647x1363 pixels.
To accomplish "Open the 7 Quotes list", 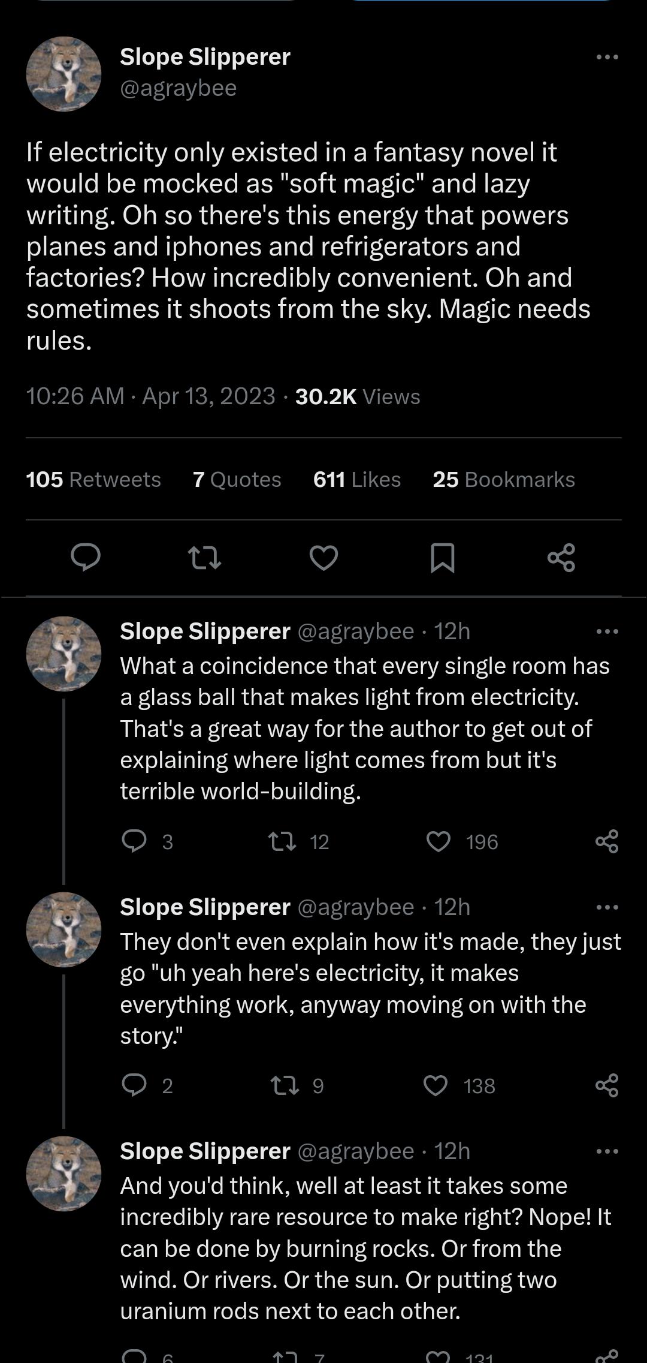I will point(237,480).
